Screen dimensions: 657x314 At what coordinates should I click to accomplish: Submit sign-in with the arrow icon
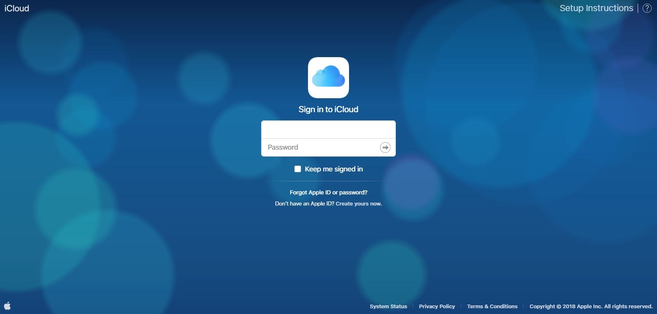(x=385, y=147)
